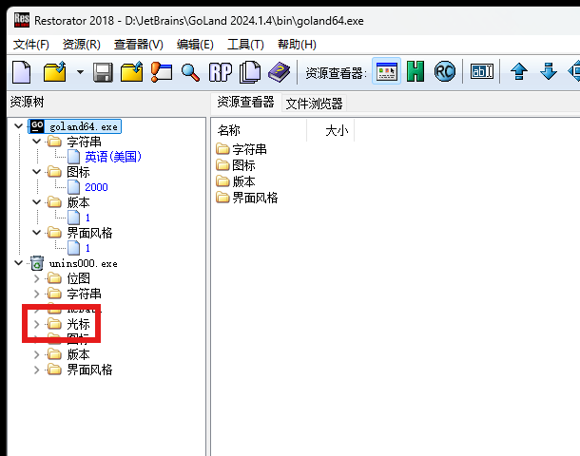Select 位图 folder label in tree

78,278
